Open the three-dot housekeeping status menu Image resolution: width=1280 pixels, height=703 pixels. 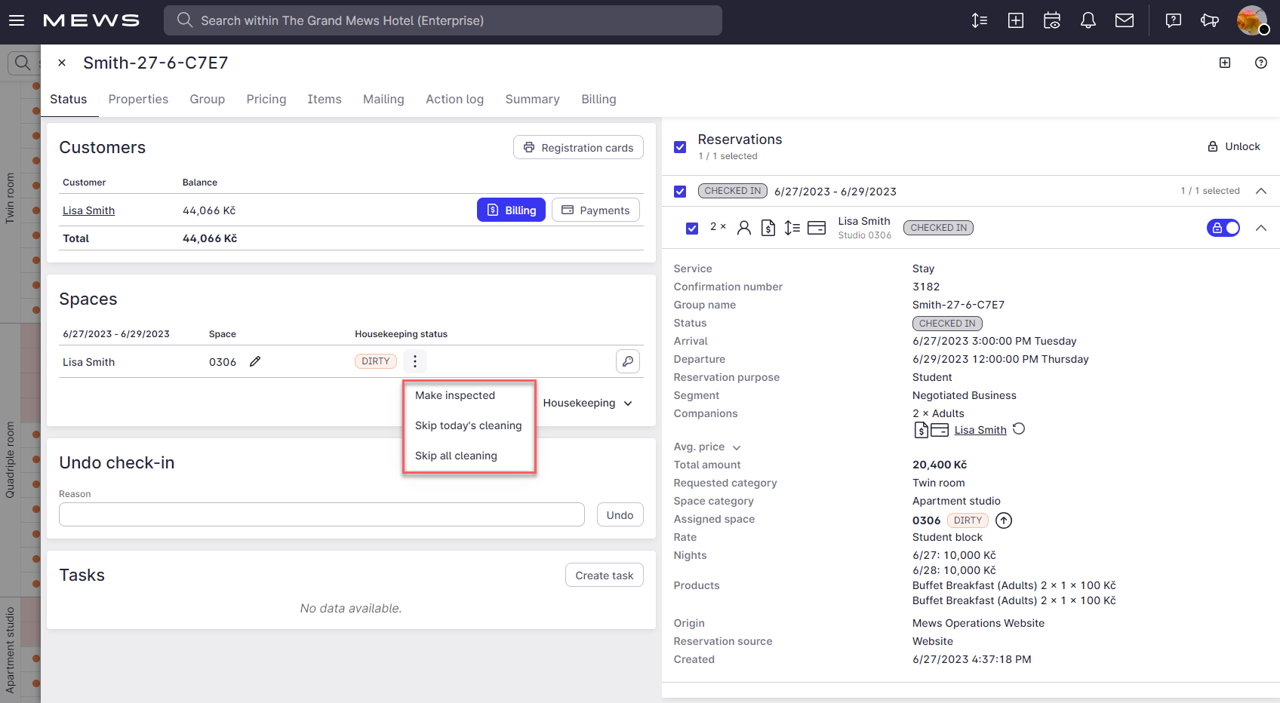point(415,361)
